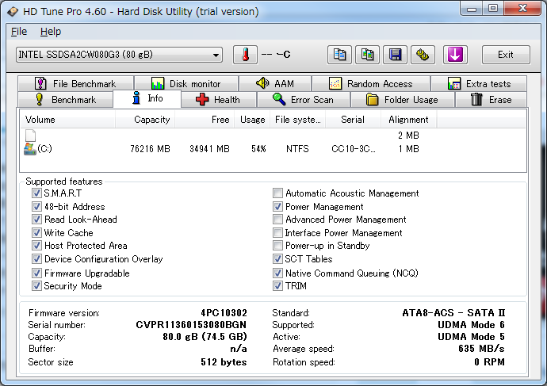The image size is (547, 386).
Task: Click the Alignment column header
Action: [408, 120]
